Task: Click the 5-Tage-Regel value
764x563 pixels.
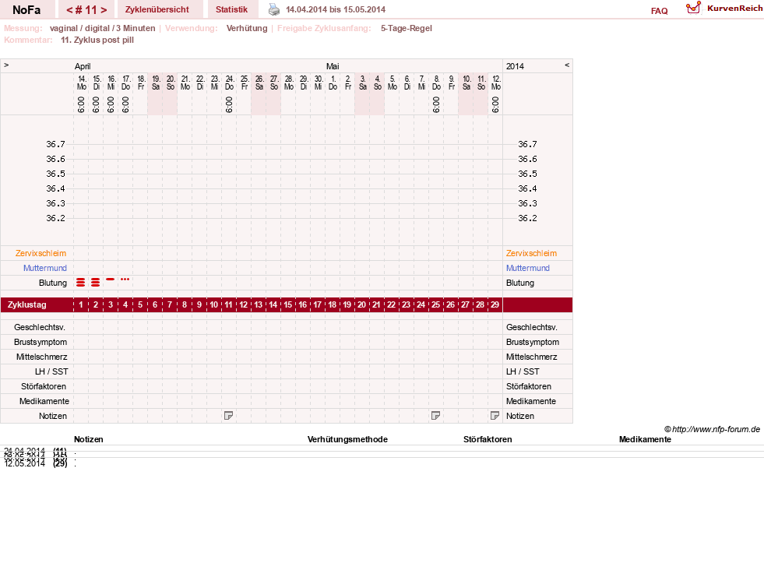Action: coord(407,28)
